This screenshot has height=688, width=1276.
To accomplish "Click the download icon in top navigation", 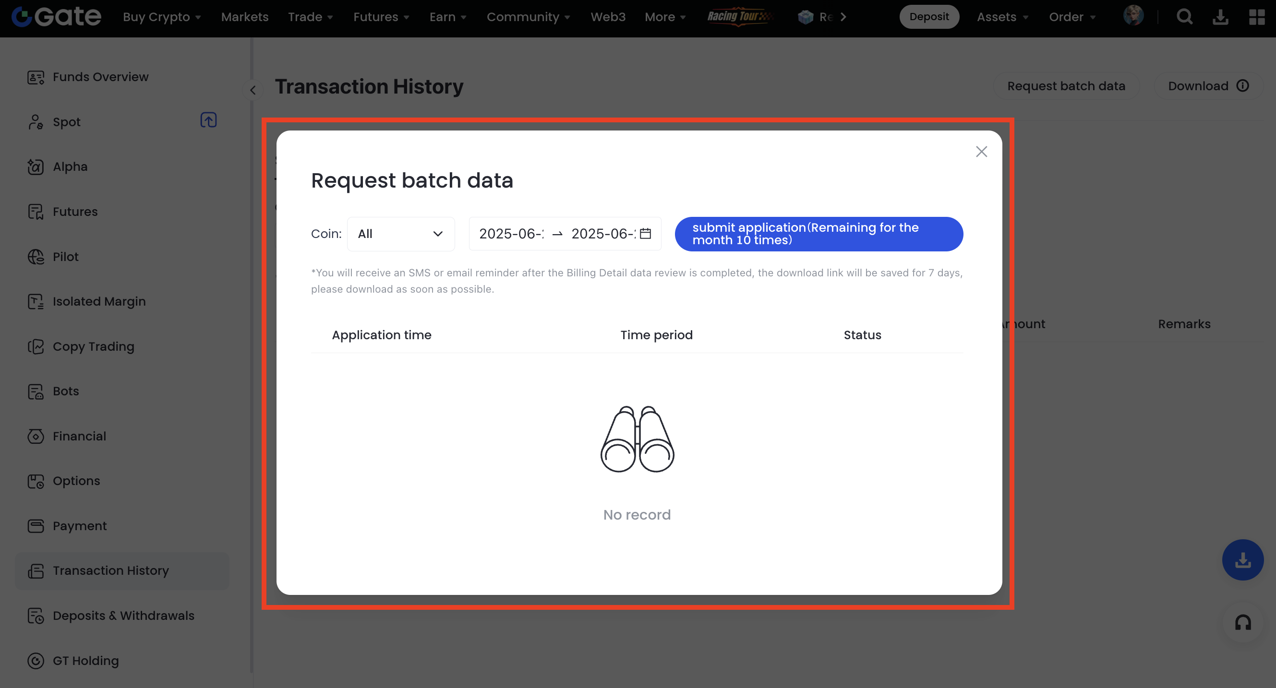I will click(x=1220, y=17).
